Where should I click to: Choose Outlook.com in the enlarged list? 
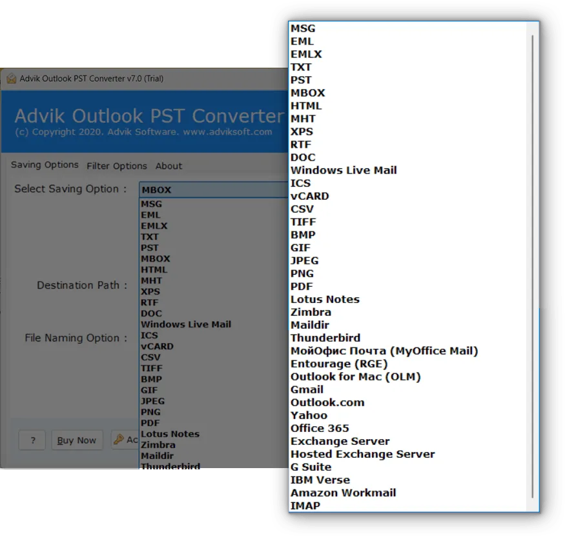[x=327, y=402]
